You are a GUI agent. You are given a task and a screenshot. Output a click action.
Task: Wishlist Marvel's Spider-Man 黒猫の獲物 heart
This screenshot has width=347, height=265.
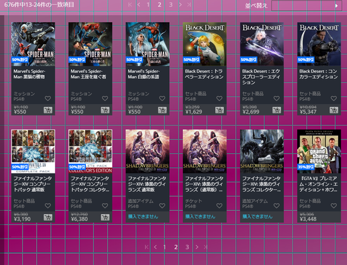[48, 98]
